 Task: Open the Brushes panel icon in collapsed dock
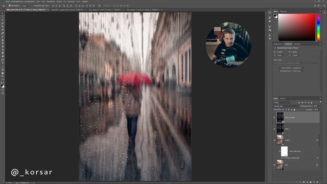pyautogui.click(x=270, y=27)
